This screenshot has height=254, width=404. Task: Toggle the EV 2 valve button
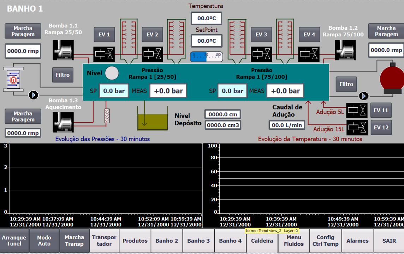click(x=152, y=35)
